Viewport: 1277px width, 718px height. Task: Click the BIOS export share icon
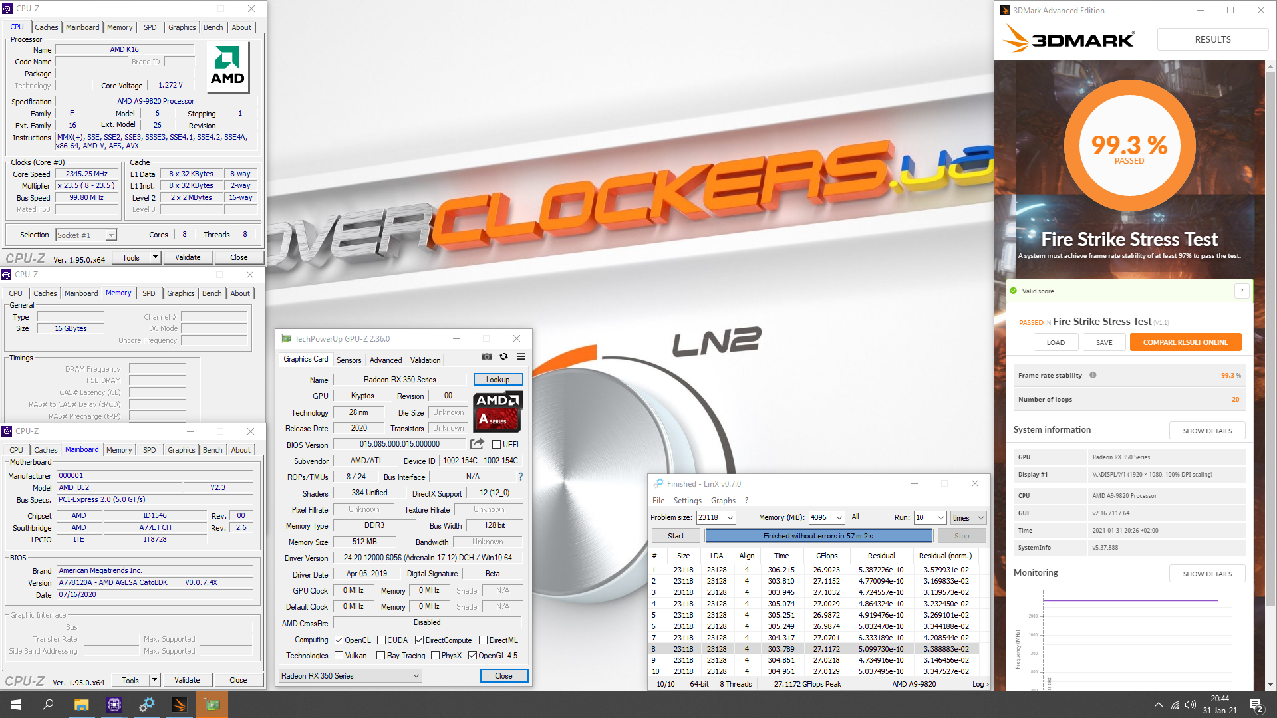click(477, 444)
